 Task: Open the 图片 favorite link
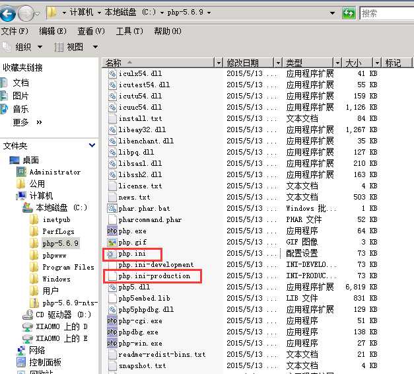20,96
